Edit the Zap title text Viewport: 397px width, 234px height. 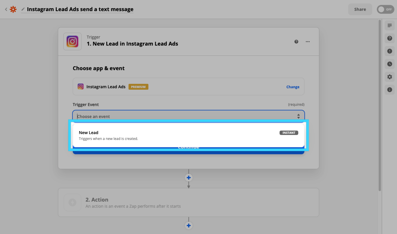80,9
